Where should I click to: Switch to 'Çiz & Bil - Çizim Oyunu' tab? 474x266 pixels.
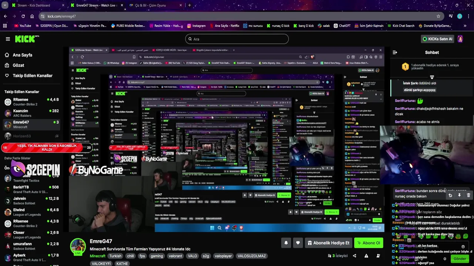coord(155,6)
